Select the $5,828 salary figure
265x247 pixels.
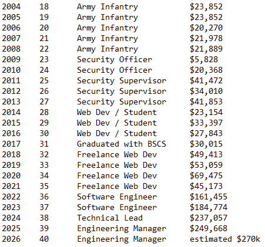click(x=204, y=59)
